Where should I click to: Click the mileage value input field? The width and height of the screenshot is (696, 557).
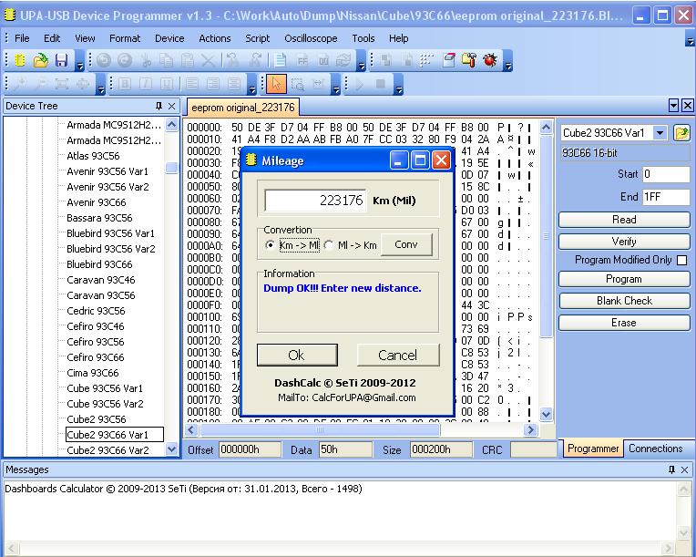click(315, 201)
